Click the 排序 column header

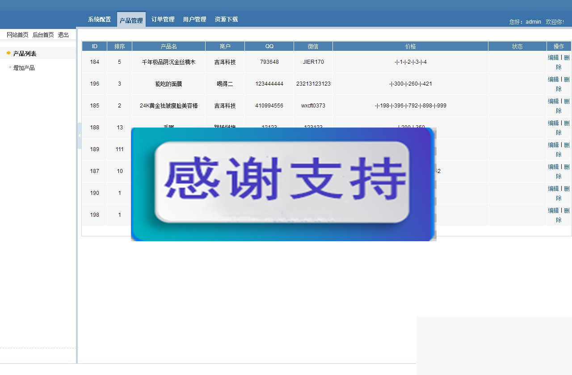[119, 46]
